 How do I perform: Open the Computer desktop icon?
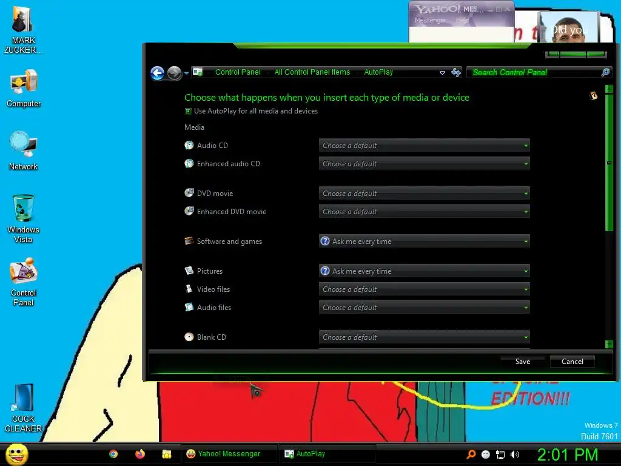(x=24, y=89)
